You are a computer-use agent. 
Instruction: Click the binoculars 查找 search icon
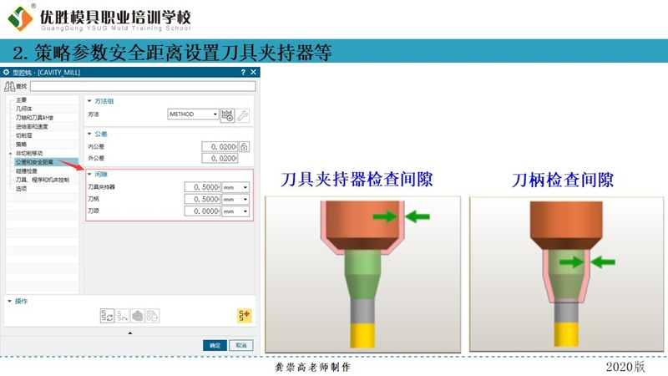[9, 87]
